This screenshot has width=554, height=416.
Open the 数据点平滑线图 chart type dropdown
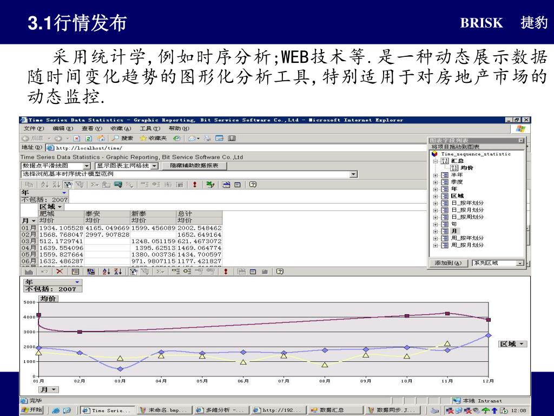[87, 166]
